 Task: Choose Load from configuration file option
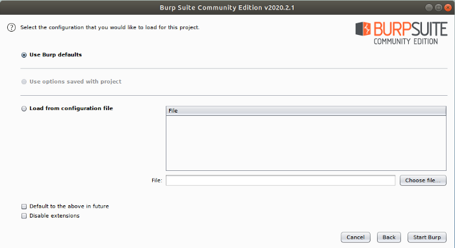(24, 109)
